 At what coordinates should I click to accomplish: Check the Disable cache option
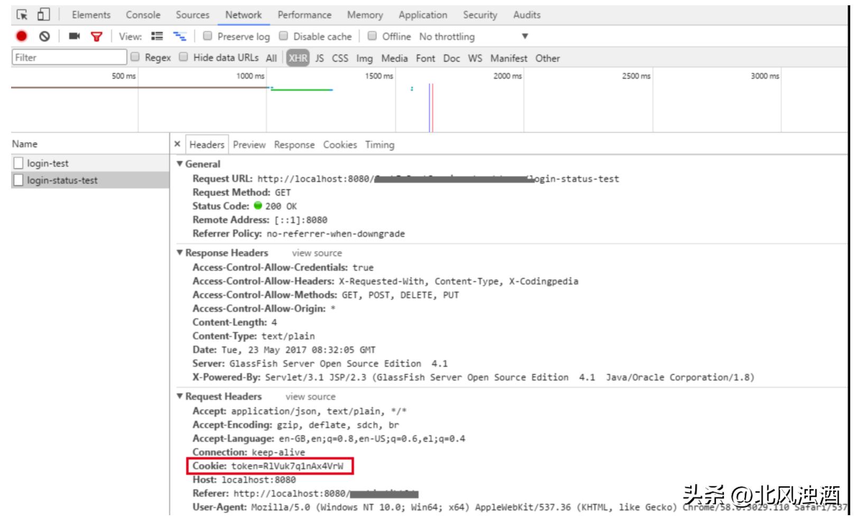click(x=284, y=36)
